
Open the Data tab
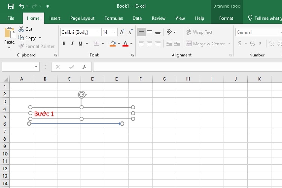coord(137,18)
